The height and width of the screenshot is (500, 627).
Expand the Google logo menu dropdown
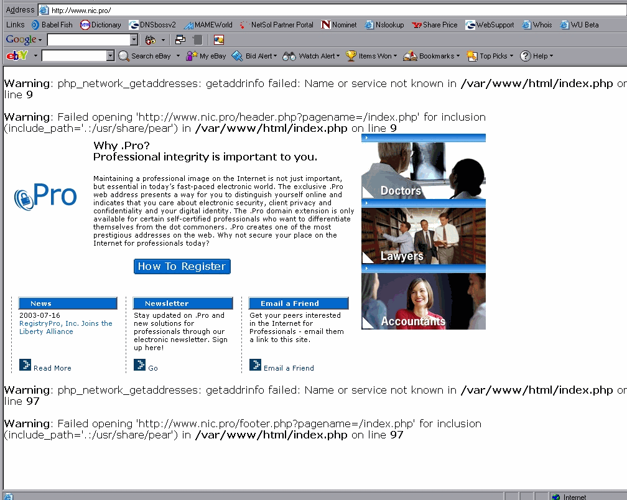point(40,40)
